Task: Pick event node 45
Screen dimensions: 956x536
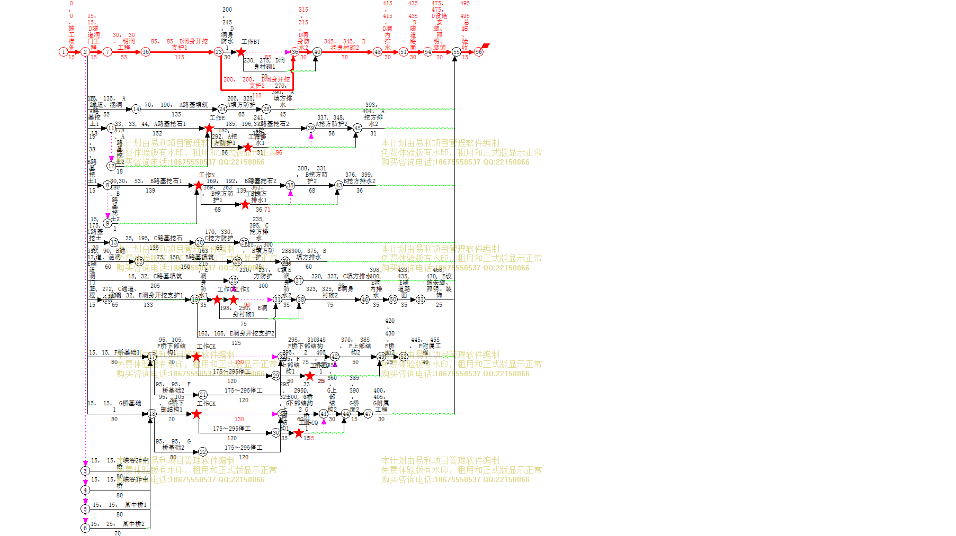Action: click(x=358, y=128)
